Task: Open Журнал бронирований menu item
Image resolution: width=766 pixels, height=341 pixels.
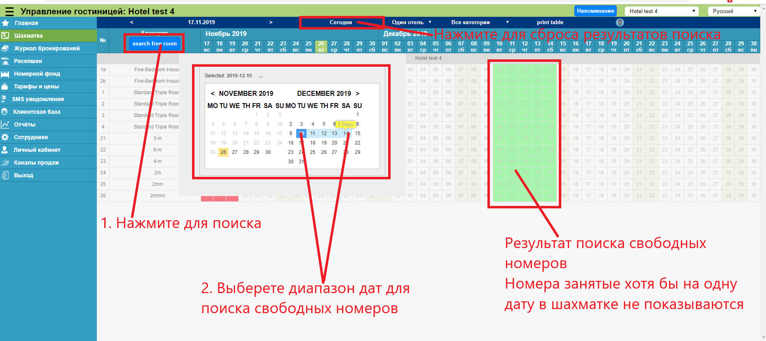Action: pyautogui.click(x=47, y=48)
